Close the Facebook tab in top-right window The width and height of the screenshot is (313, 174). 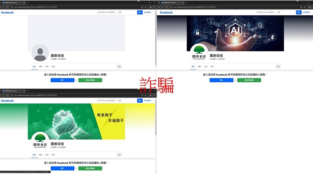pyautogui.click(x=183, y=3)
